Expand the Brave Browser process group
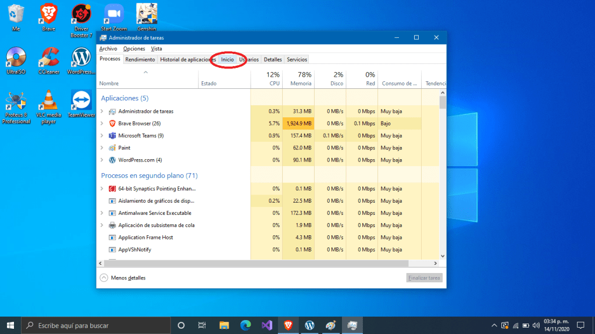This screenshot has height=334, width=595. [x=102, y=124]
